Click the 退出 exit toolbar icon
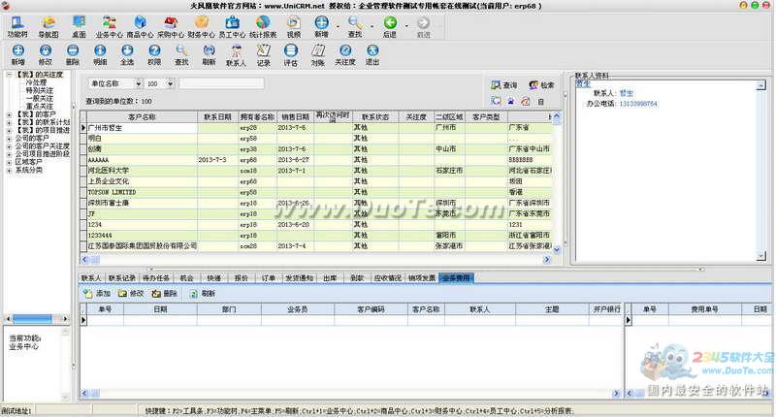The height and width of the screenshot is (417, 776). coord(372,55)
